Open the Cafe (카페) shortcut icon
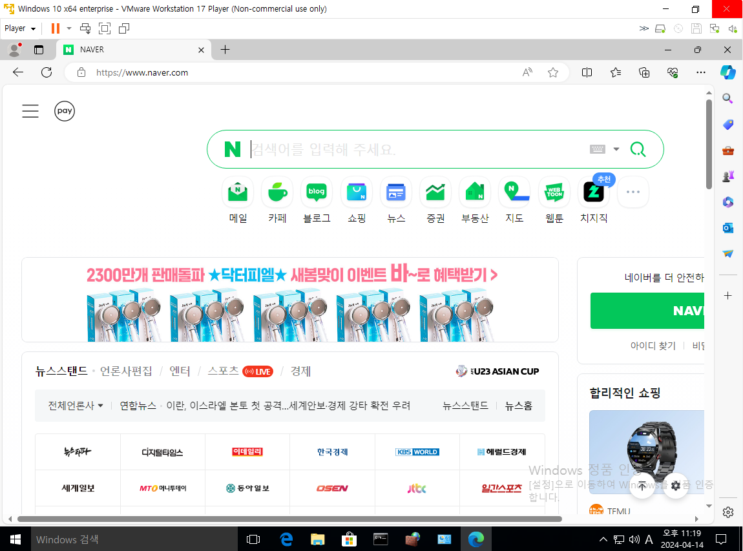 [277, 192]
